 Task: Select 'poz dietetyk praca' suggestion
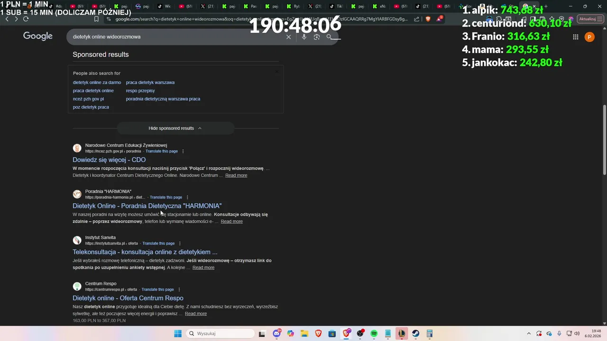pyautogui.click(x=91, y=107)
